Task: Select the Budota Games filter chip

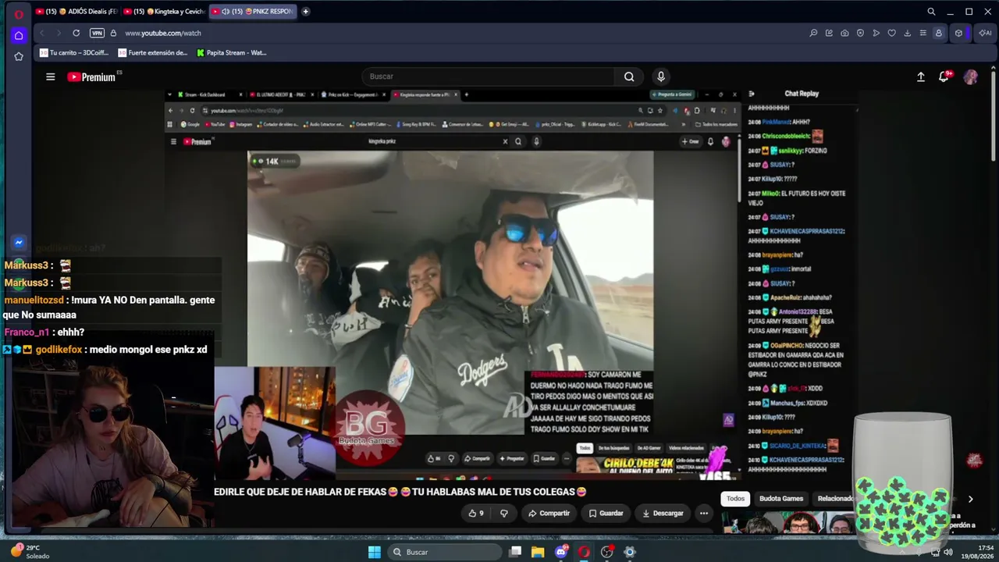Action: (781, 499)
